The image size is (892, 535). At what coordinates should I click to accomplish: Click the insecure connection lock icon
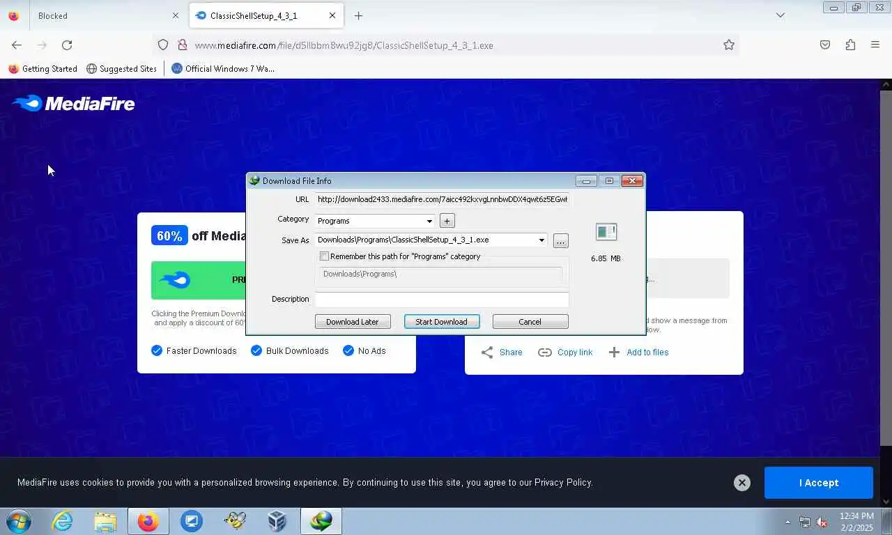coord(183,45)
